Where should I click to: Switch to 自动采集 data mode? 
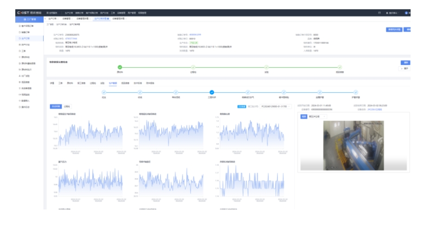pyautogui.click(x=55, y=106)
